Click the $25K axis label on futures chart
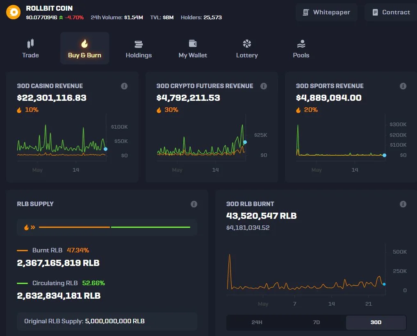 tap(260, 135)
